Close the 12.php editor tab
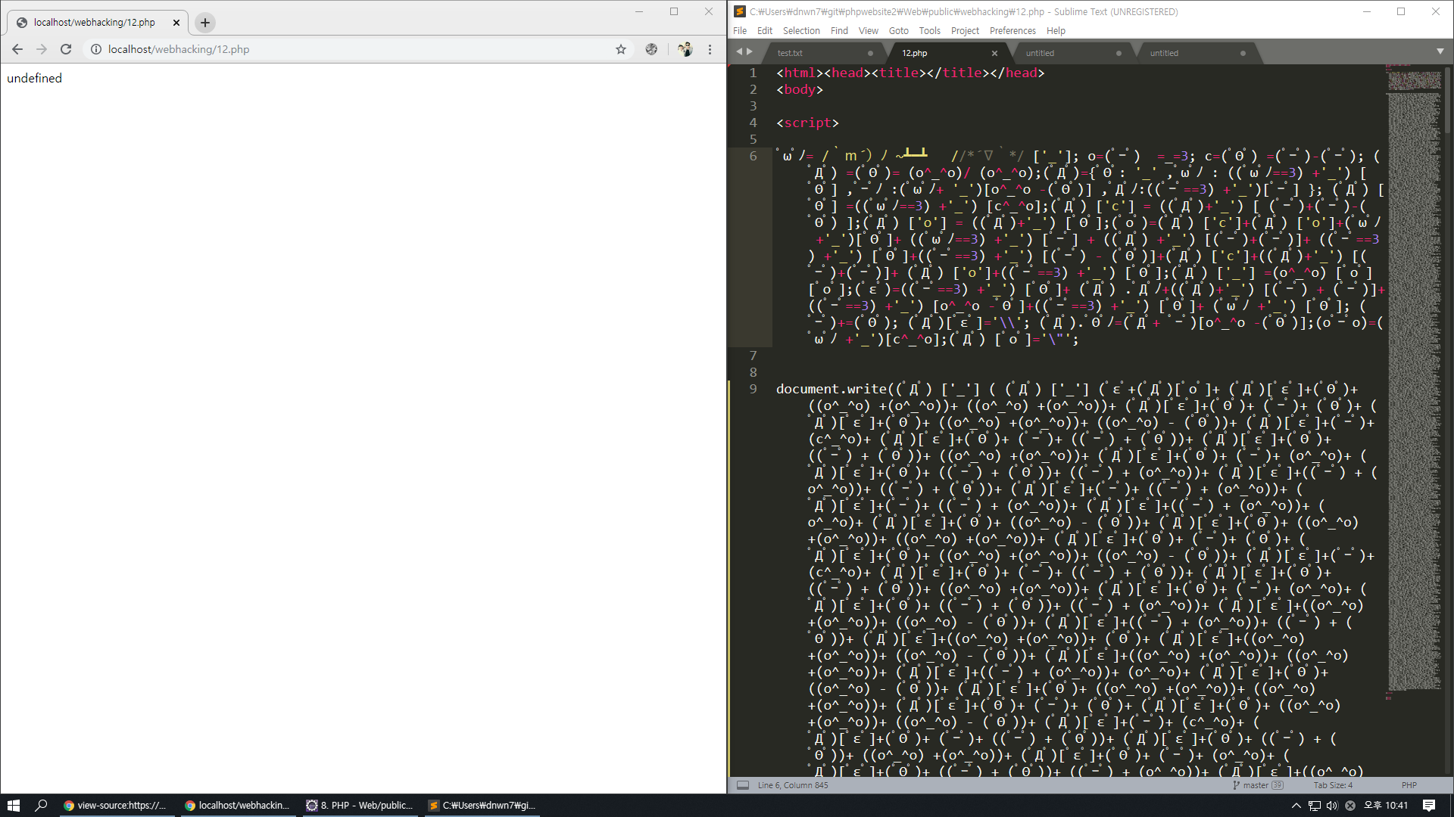 [994, 53]
